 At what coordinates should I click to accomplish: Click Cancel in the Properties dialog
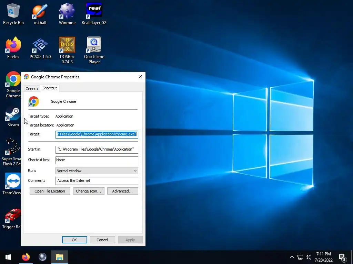tap(102, 240)
